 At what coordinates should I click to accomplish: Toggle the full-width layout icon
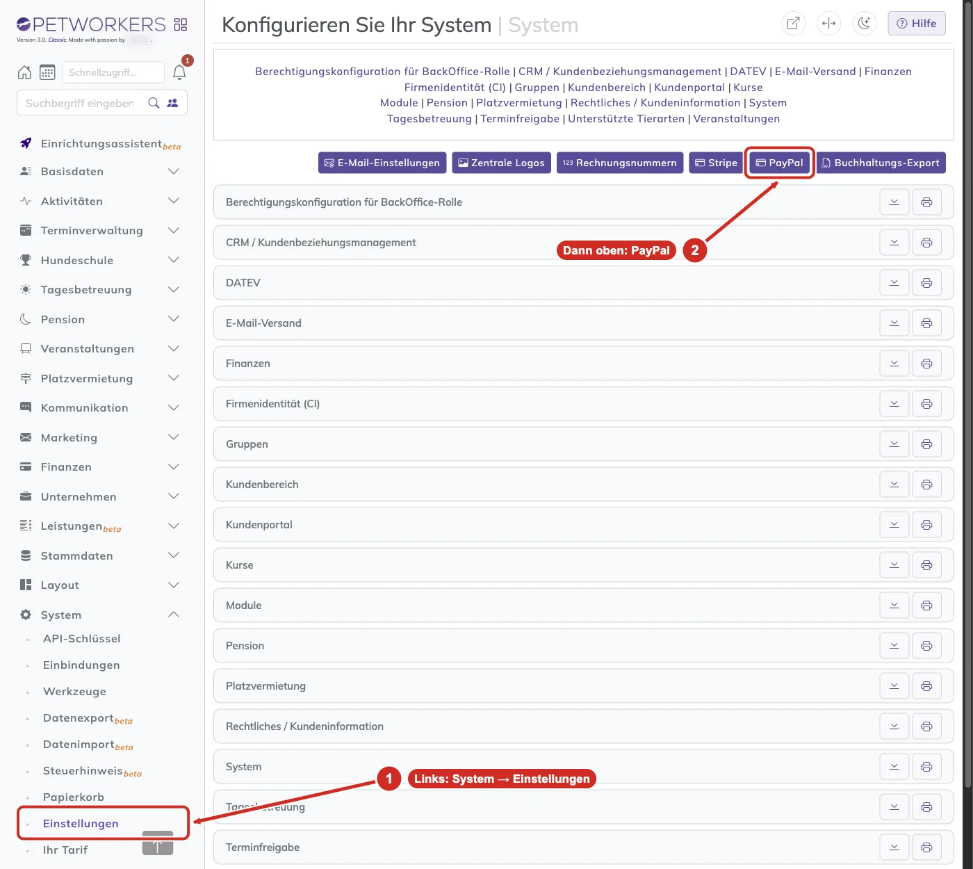click(828, 23)
